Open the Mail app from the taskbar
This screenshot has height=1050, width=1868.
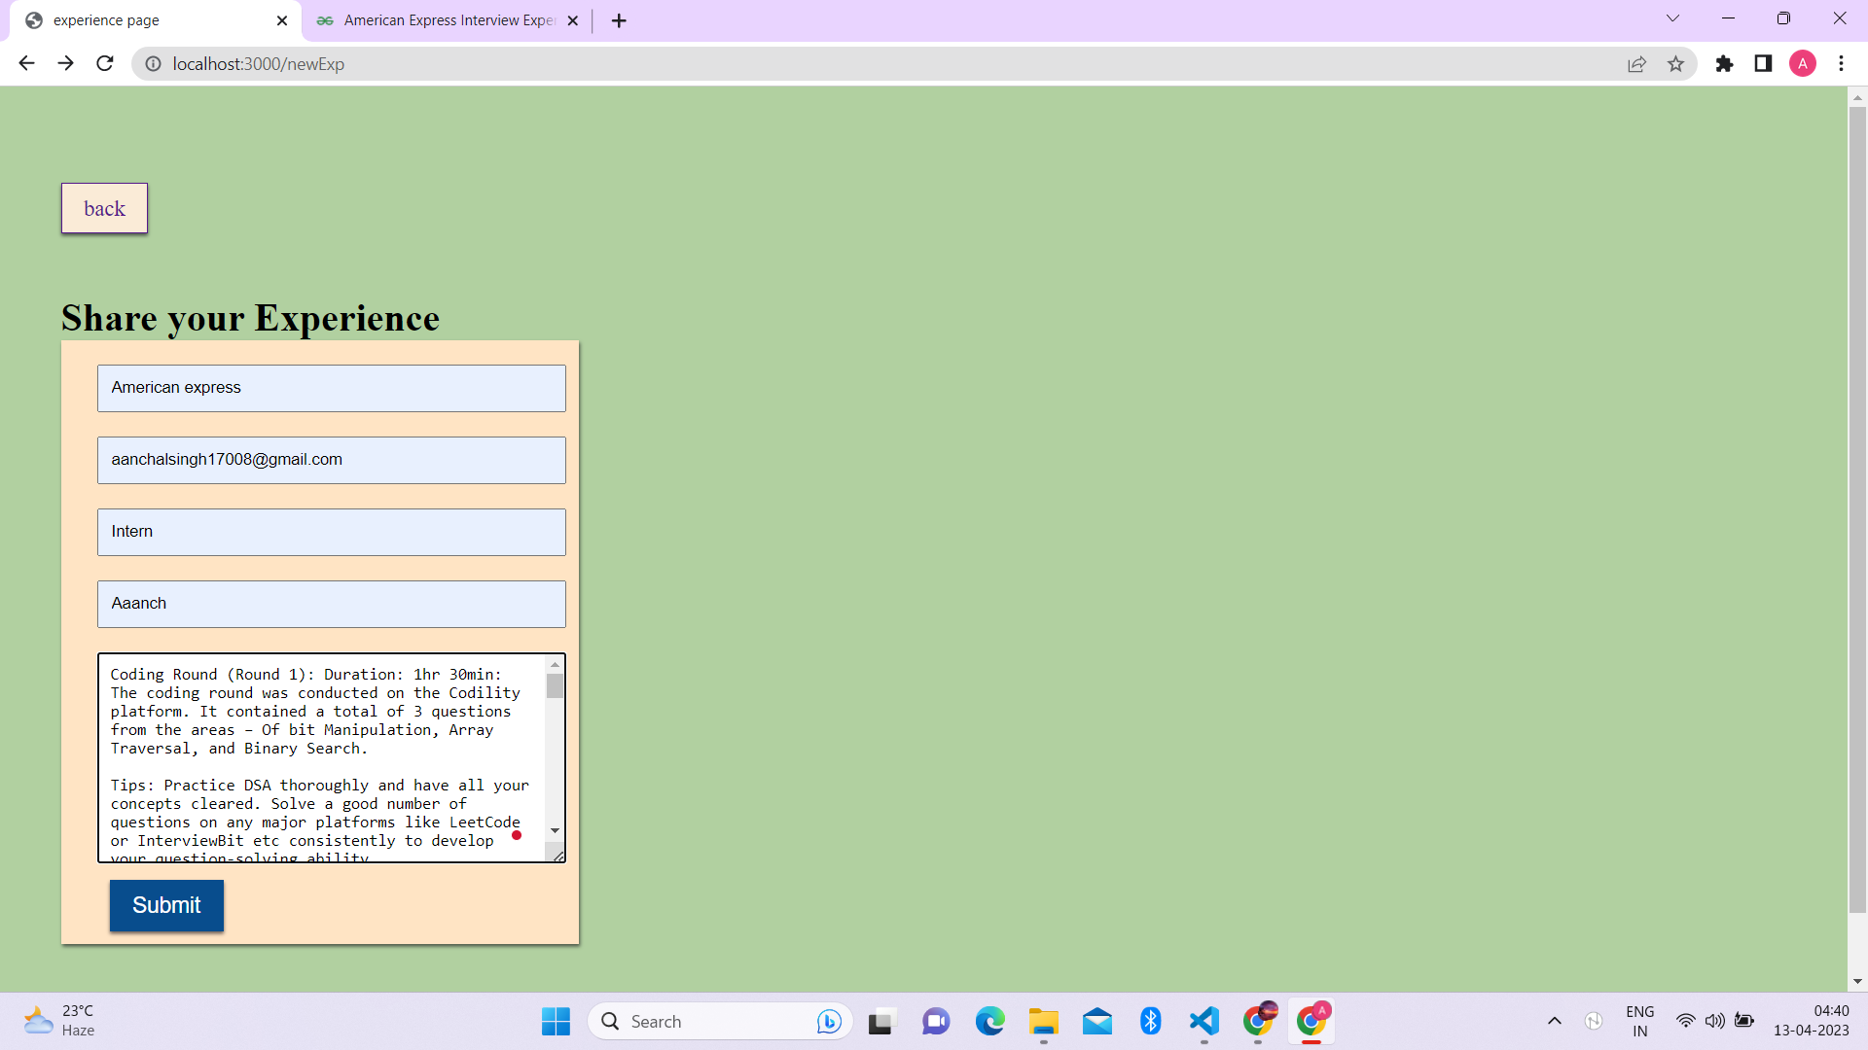(1096, 1021)
